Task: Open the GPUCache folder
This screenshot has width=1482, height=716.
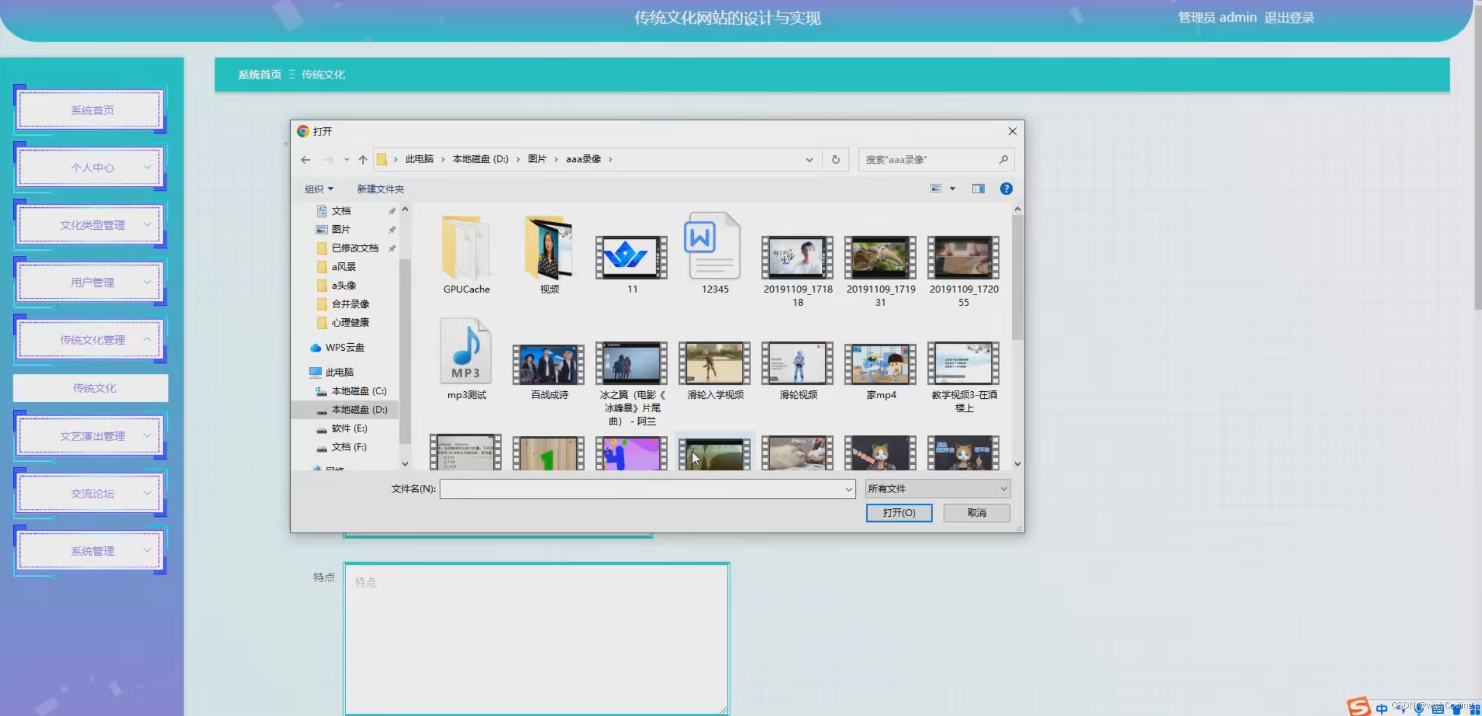Action: tap(466, 252)
